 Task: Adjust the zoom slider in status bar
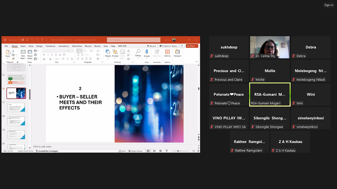tap(178, 151)
